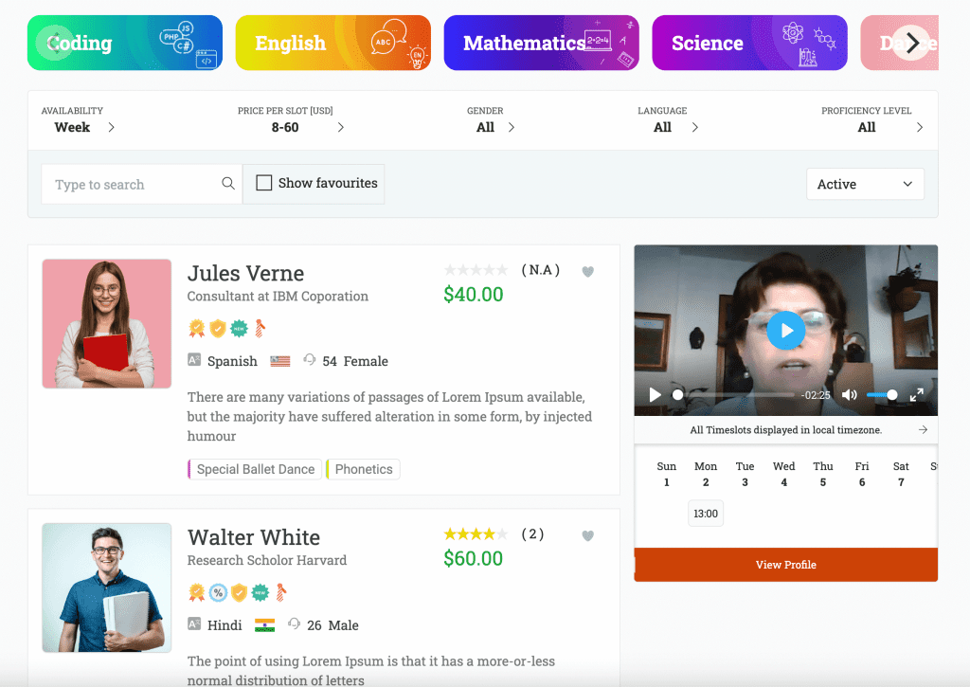Select the English category tab
This screenshot has width=970, height=687.
tap(332, 43)
